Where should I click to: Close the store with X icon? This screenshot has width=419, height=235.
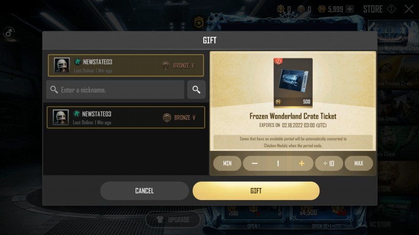tap(409, 9)
